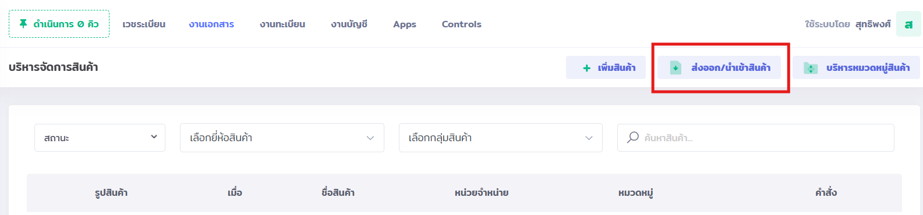923x215 pixels.
Task: Open the งานเอกสาร menu
Action: click(x=211, y=24)
